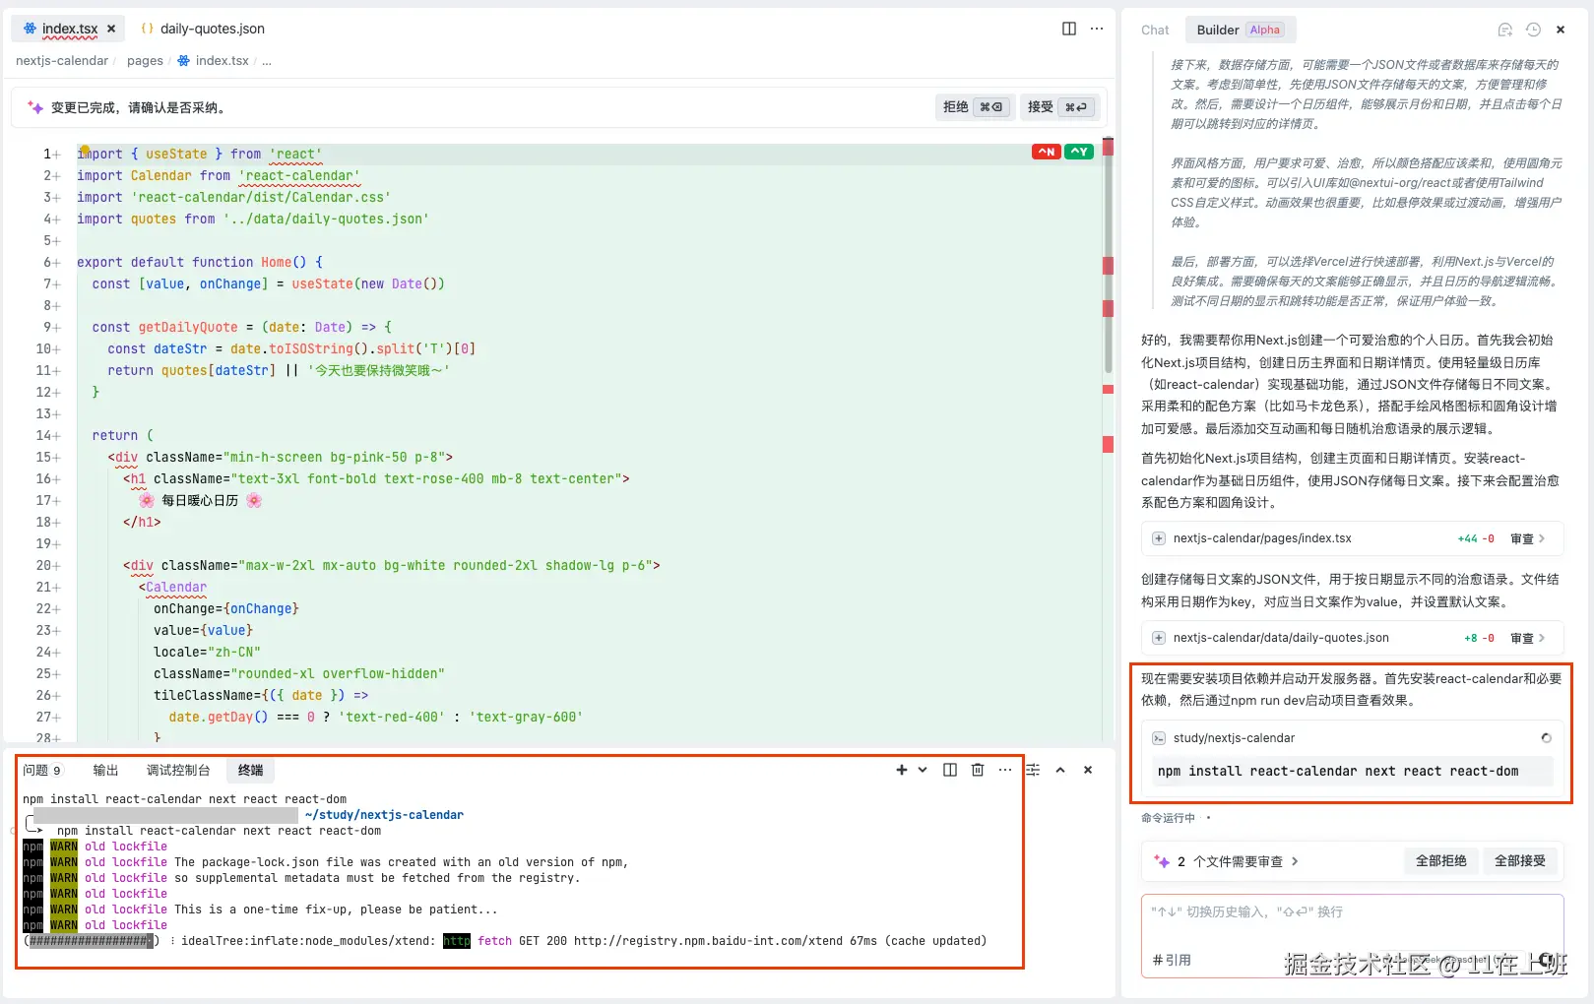
Task: Split the editor with the layout icon
Action: pos(1069,29)
